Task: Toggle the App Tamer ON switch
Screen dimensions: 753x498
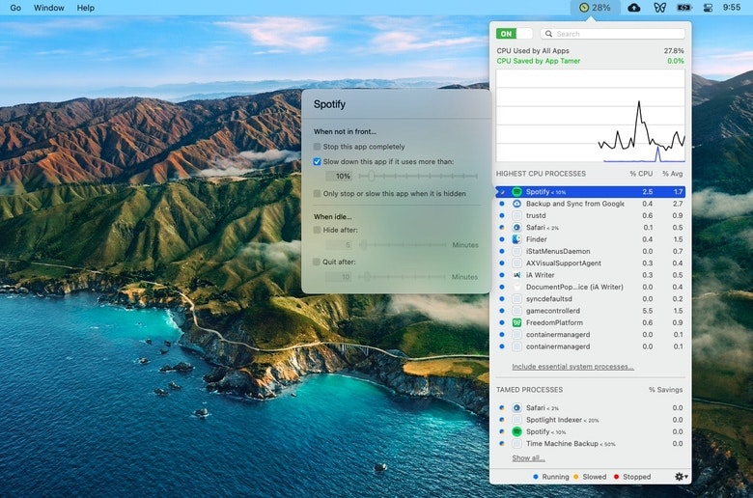Action: tap(515, 34)
